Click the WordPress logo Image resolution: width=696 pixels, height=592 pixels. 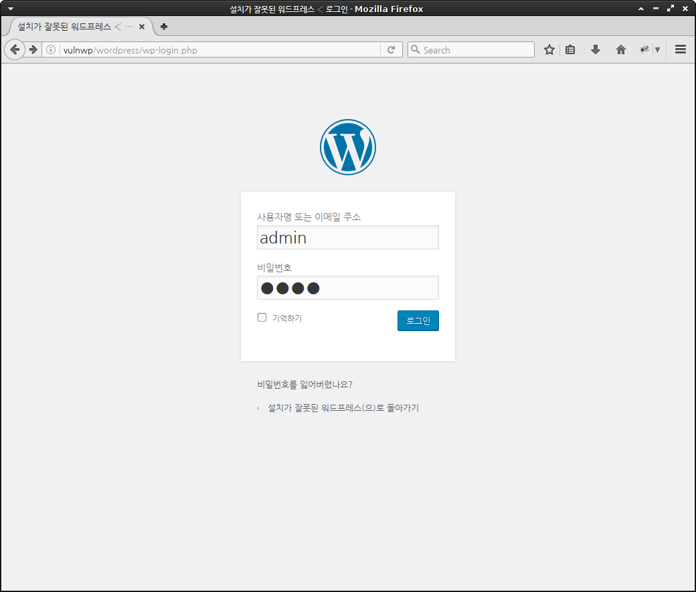348,147
